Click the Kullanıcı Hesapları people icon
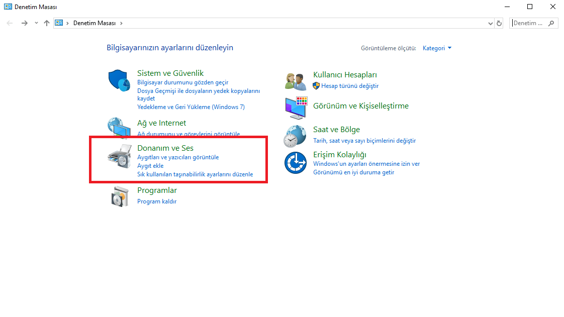Viewport: 564px width, 317px height. 296,80
